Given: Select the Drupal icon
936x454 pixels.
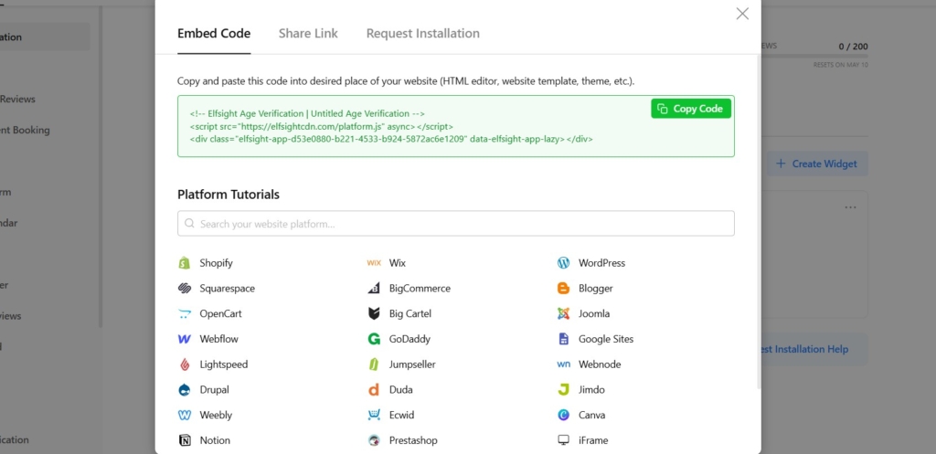Looking at the screenshot, I should point(184,390).
